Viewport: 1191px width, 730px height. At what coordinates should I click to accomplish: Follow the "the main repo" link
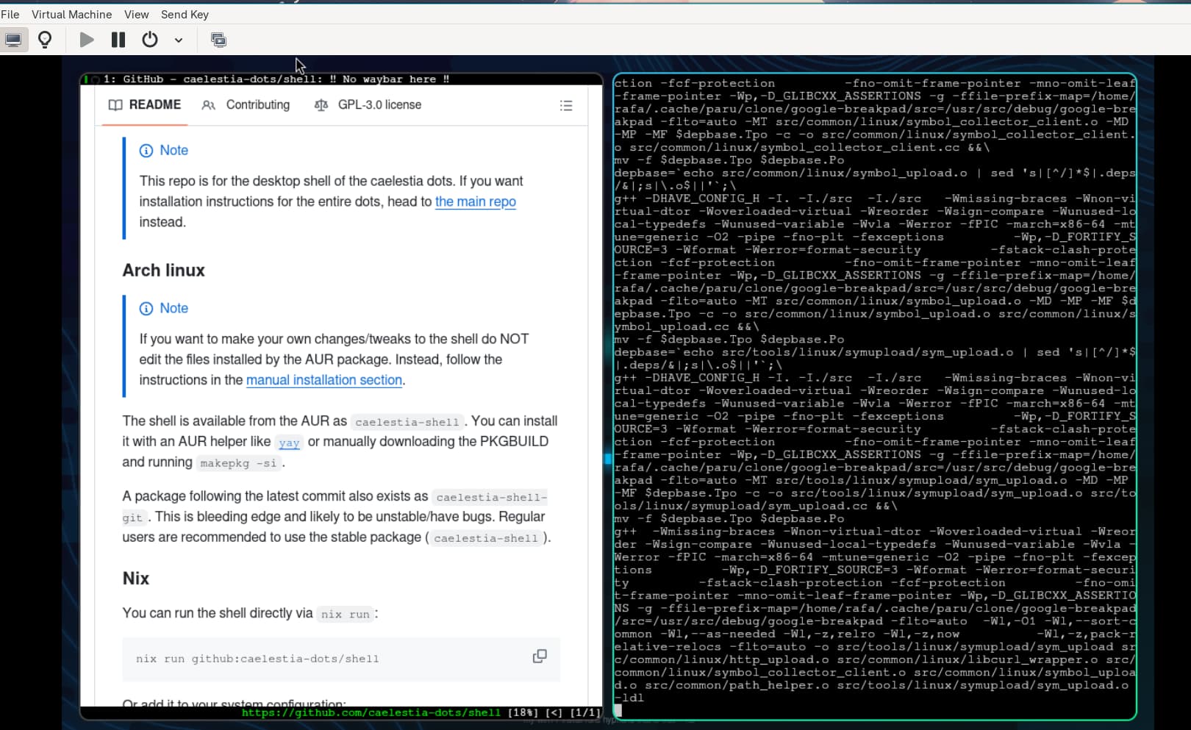475,201
